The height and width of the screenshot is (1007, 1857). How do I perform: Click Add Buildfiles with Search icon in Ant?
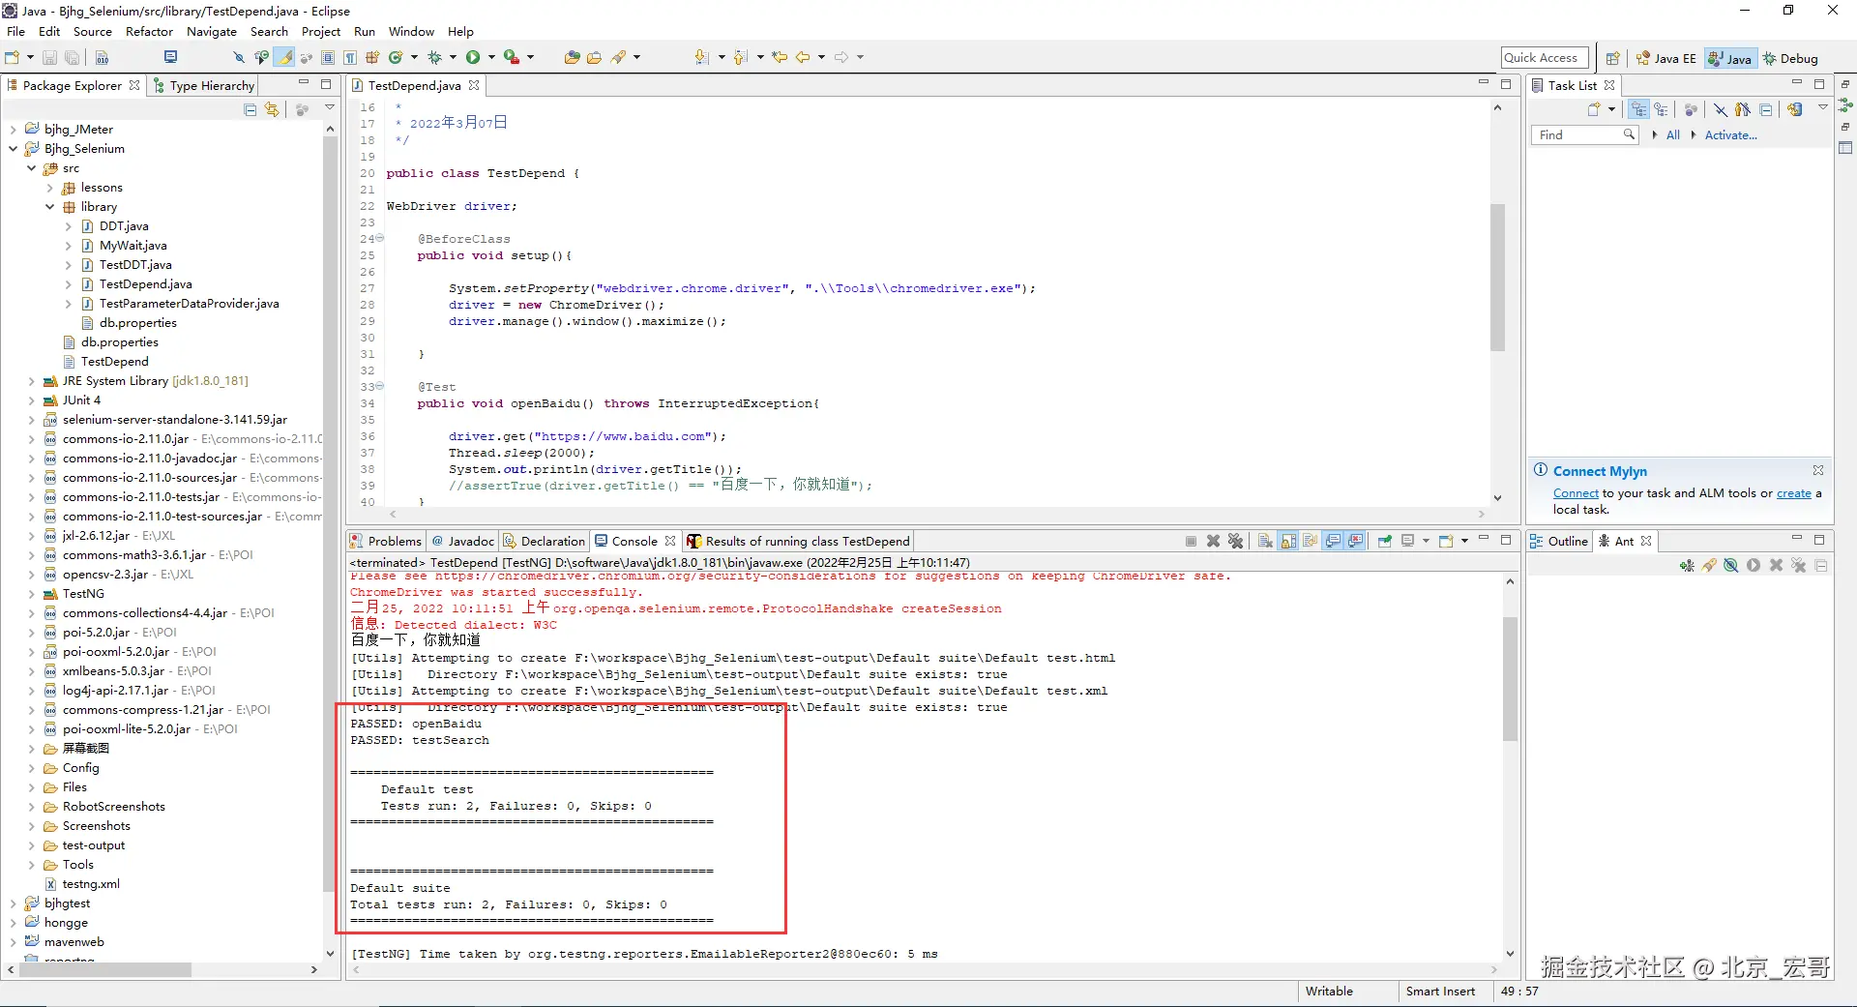coord(1709,565)
